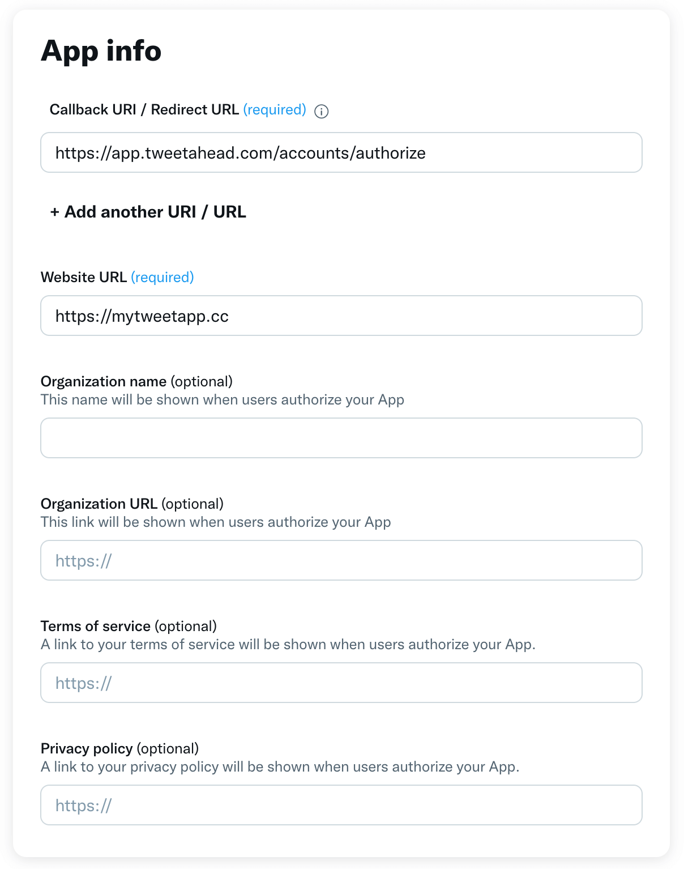The height and width of the screenshot is (869, 684).
Task: Click the App info heading
Action: (101, 51)
